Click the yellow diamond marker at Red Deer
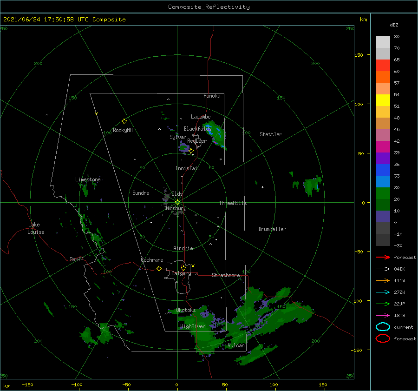 (x=191, y=151)
